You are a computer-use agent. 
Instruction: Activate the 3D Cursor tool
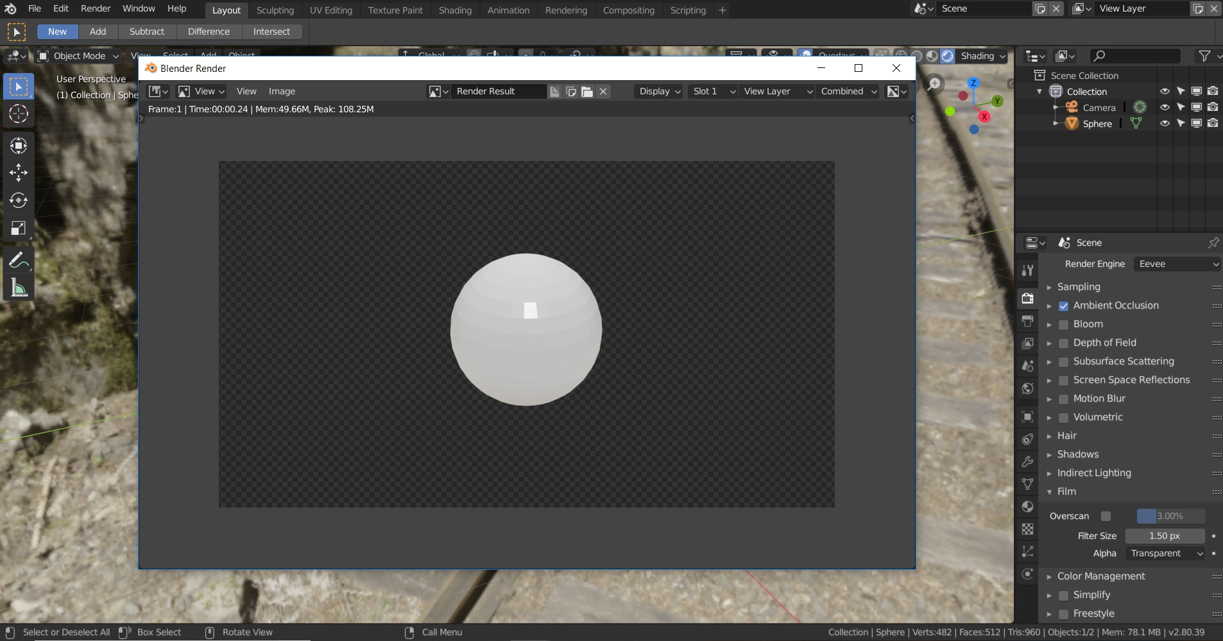[18, 114]
